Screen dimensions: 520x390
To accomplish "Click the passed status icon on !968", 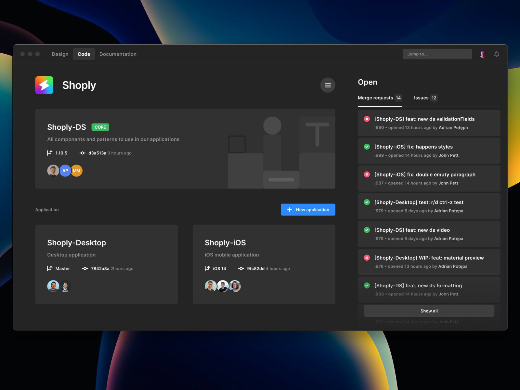I will tap(367, 285).
